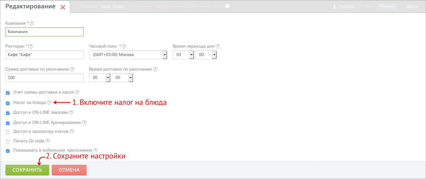Viewport: 426px width, 179px height.
Task: Open help icon next to Ресторан label
Action: pos(31,46)
